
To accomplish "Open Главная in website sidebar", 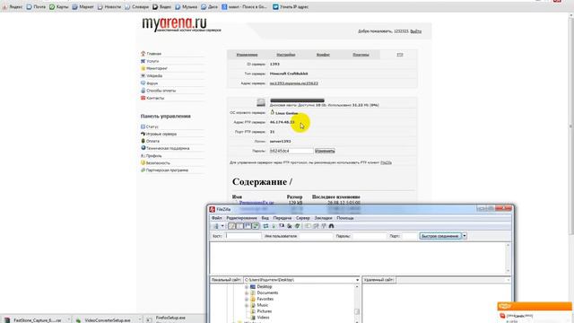I will pos(153,54).
